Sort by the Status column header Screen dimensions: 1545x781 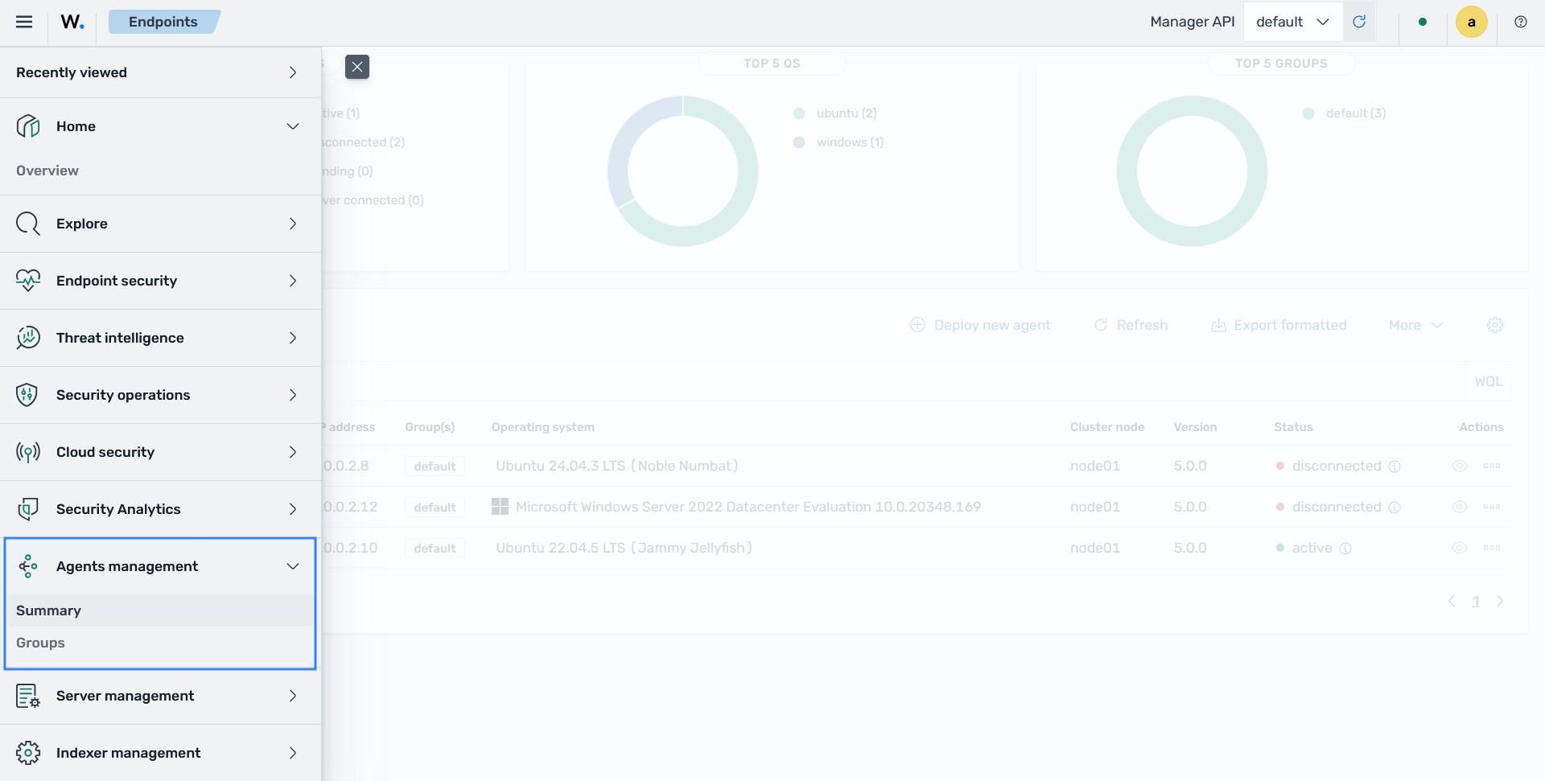point(1293,427)
